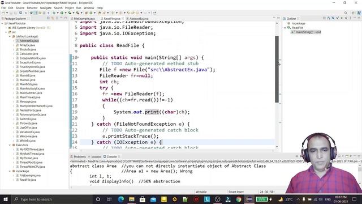Open Chrome from the taskbar
The height and width of the screenshot is (204, 362).
239,199
